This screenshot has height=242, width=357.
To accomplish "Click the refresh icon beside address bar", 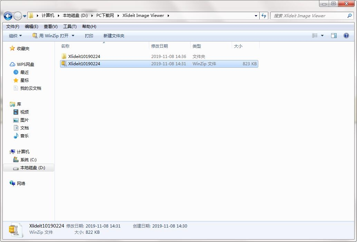I will [264, 16].
